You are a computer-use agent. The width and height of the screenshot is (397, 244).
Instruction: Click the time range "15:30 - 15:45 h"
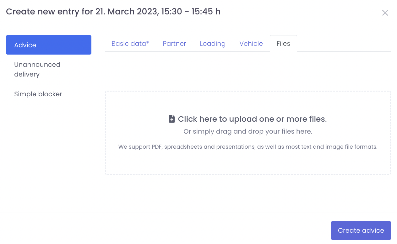click(x=191, y=12)
